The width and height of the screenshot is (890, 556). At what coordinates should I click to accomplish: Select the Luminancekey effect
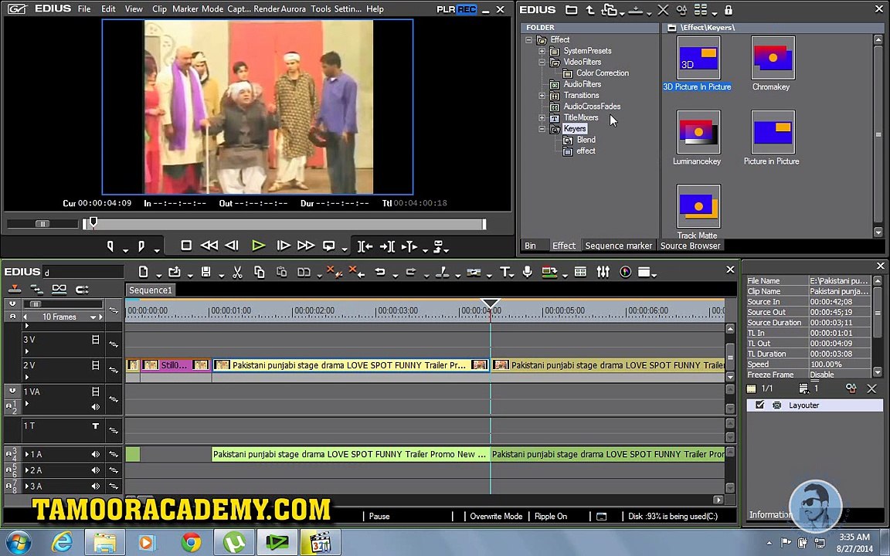pos(698,138)
